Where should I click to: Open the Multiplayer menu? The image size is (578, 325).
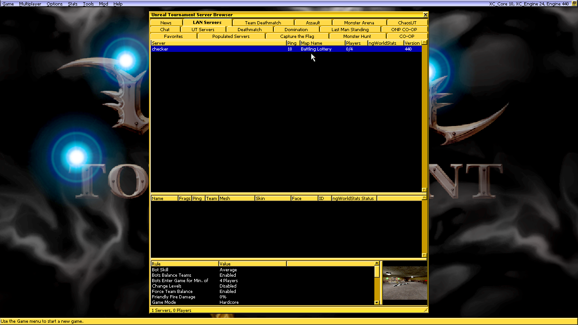click(30, 4)
